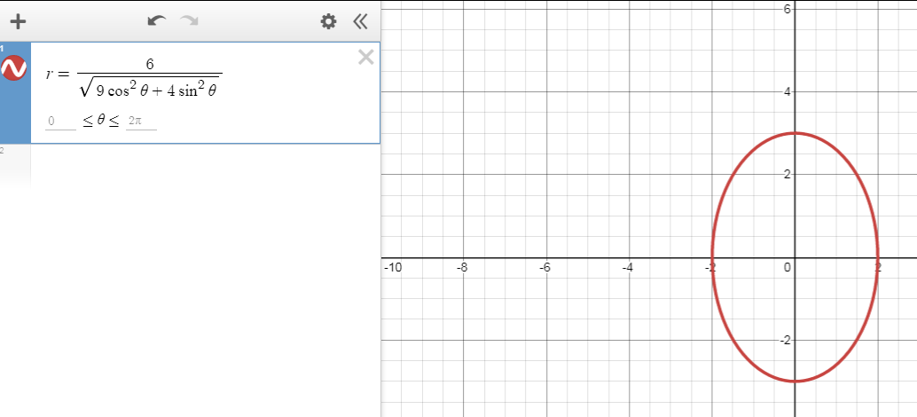Hide the curve using expression 1's red icon
Screen dimensions: 917x417
14,67
